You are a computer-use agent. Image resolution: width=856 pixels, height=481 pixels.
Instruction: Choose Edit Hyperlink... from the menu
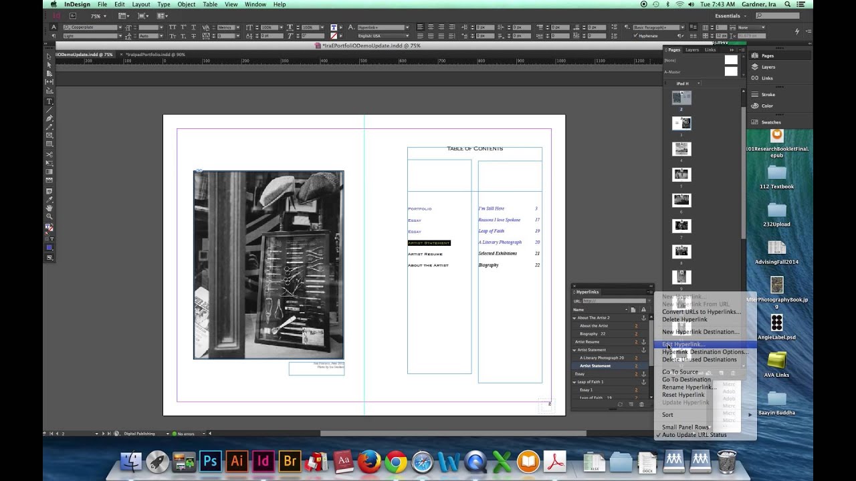click(683, 344)
